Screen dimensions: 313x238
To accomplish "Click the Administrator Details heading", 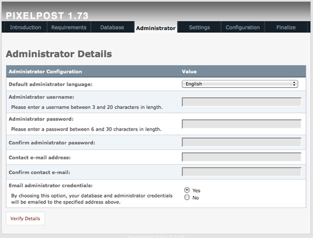I will click(x=59, y=54).
